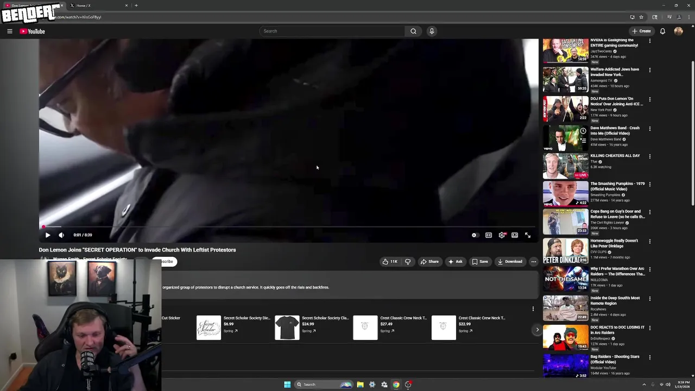Open 'DOC REACTS to DOC LOSING IT' title
The width and height of the screenshot is (695, 391).
617,330
